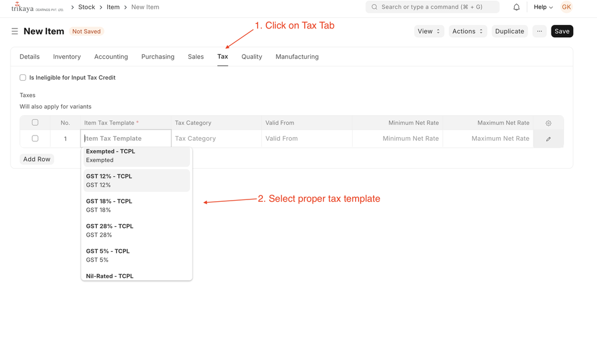Enable Is Ineligible for Input Tax Credit
Screen dimensions: 597x353
(x=23, y=77)
